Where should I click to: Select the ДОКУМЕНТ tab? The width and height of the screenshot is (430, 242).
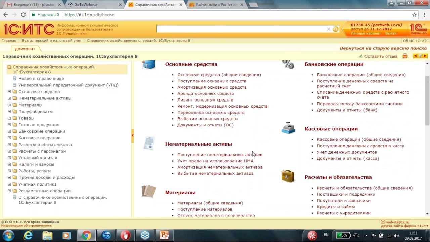pos(25,49)
